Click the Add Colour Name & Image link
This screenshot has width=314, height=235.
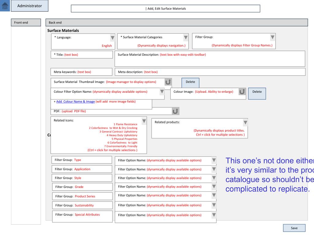pos(75,102)
